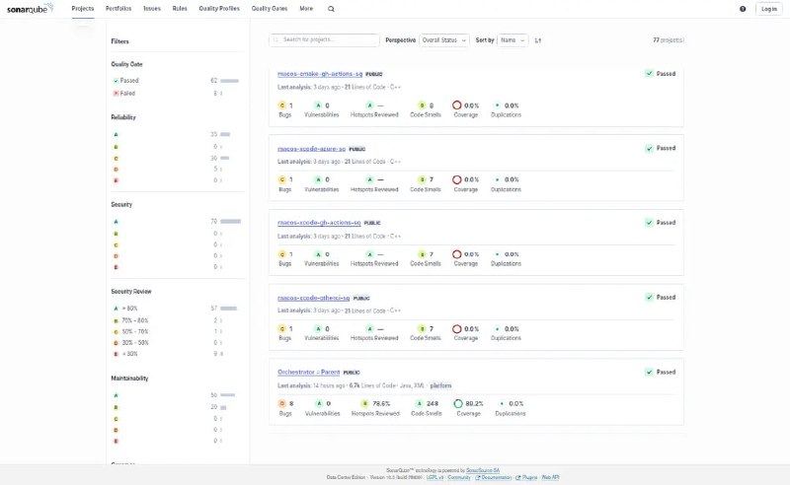Viewport: 790px width, 485px height.
Task: Click the code smells A rating of Orchestrator Parent
Action: pos(419,403)
